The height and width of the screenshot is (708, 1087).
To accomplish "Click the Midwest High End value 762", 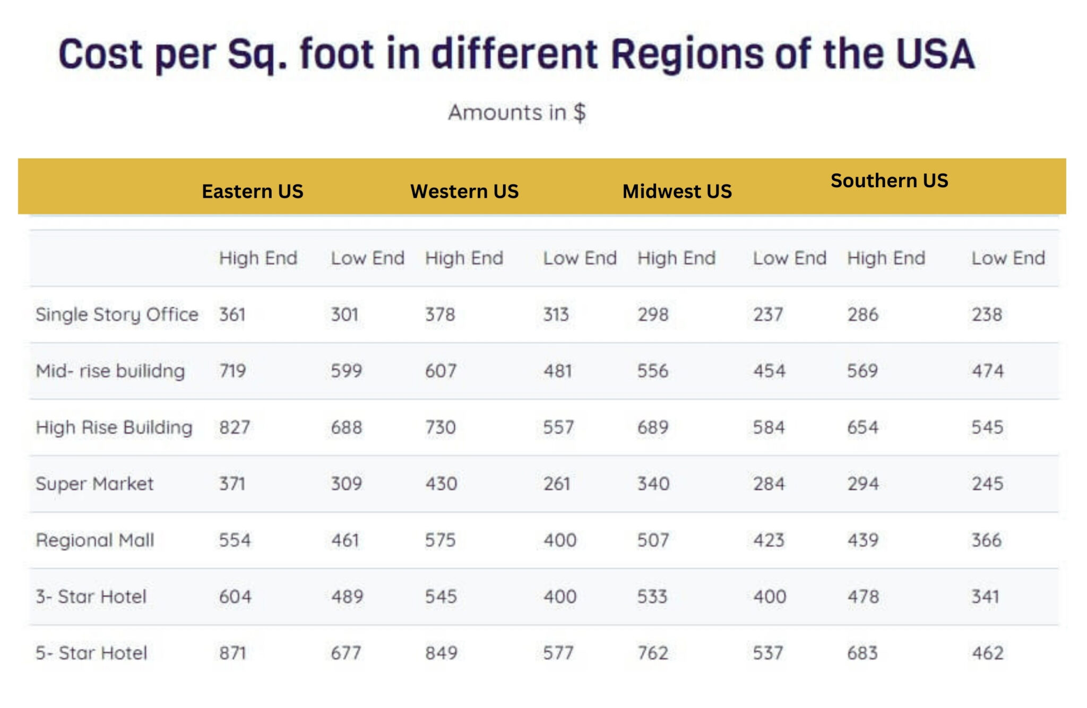I will (652, 653).
